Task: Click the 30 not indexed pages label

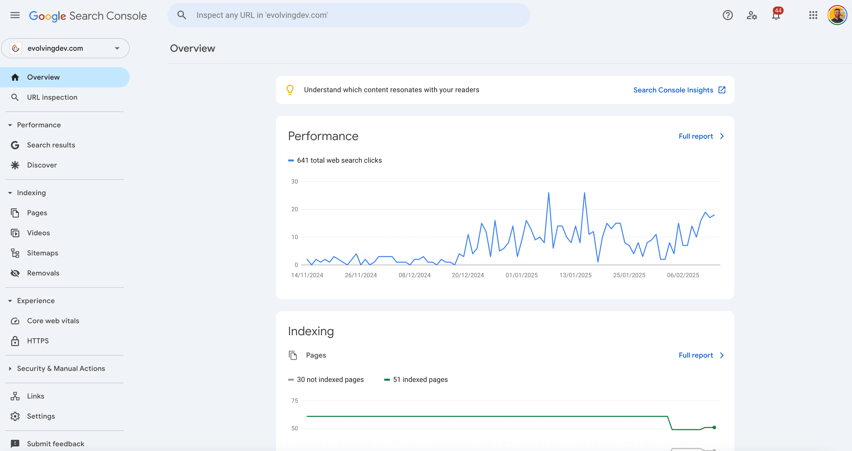Action: pos(330,380)
